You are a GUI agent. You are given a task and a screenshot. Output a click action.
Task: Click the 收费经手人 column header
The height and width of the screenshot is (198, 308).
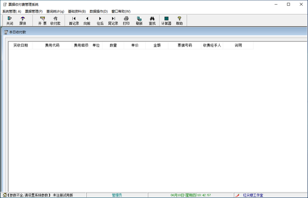coord(212,45)
